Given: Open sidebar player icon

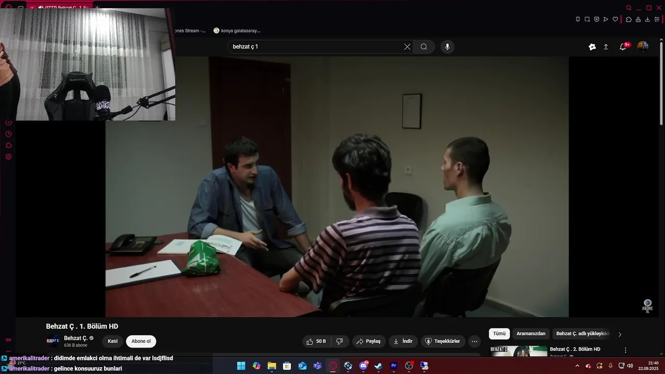Looking at the screenshot, I should [8, 123].
